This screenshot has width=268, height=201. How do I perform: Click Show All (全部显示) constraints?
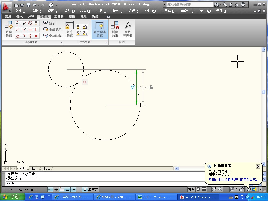coord(52,29)
